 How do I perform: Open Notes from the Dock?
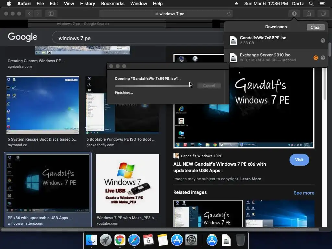click(x=162, y=240)
